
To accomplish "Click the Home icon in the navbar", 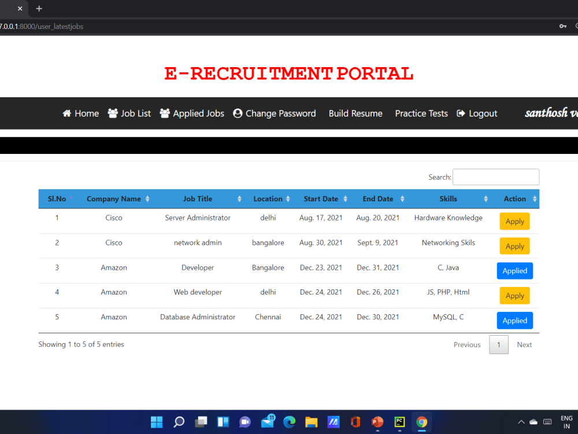I will 66,113.
